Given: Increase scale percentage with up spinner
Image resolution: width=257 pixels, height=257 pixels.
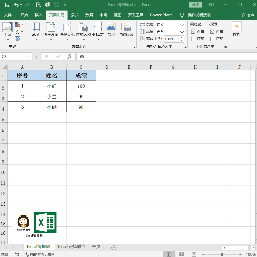Looking at the screenshot, I should pyautogui.click(x=181, y=37).
